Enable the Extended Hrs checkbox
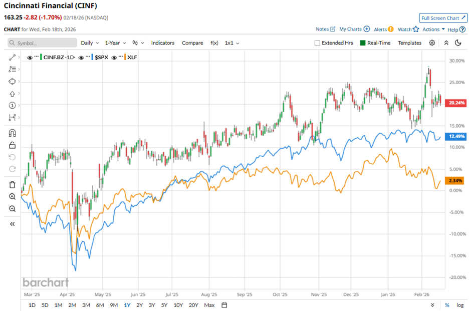Image resolution: width=471 pixels, height=311 pixels. 317,43
